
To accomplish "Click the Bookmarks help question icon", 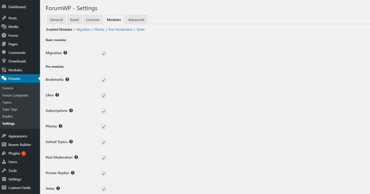I will click(67, 79).
